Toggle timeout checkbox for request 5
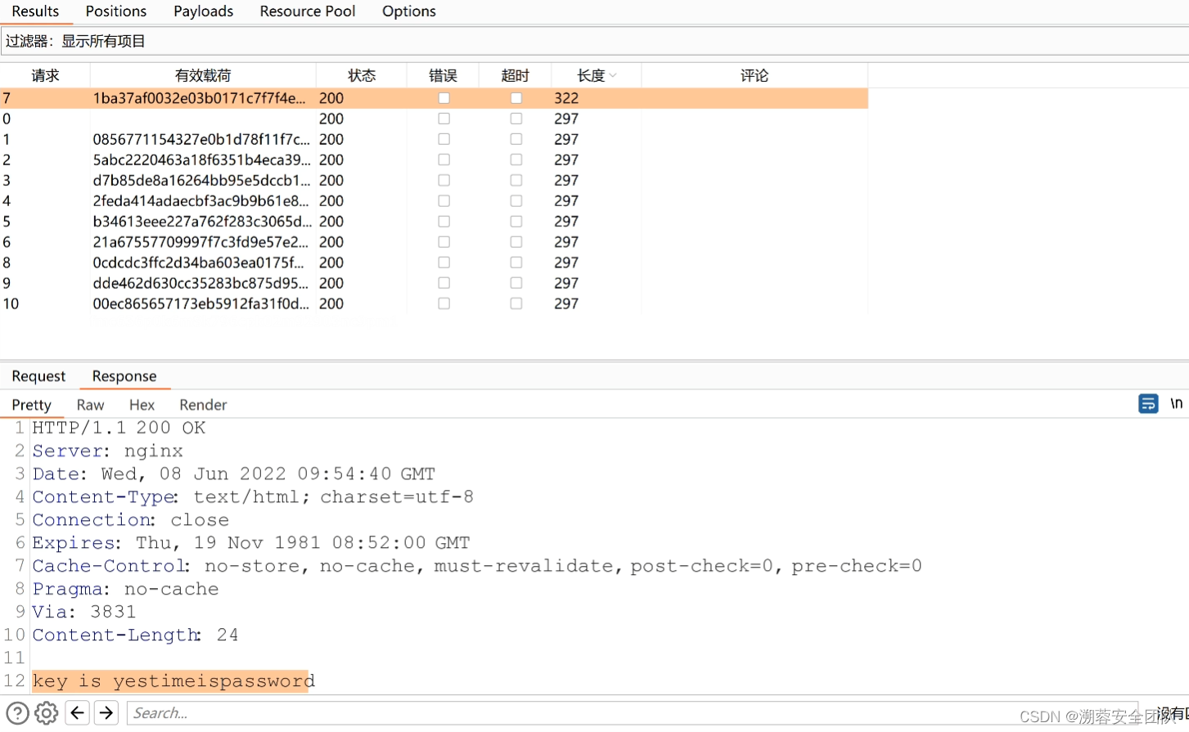Viewport: 1189px width, 732px height. point(516,222)
